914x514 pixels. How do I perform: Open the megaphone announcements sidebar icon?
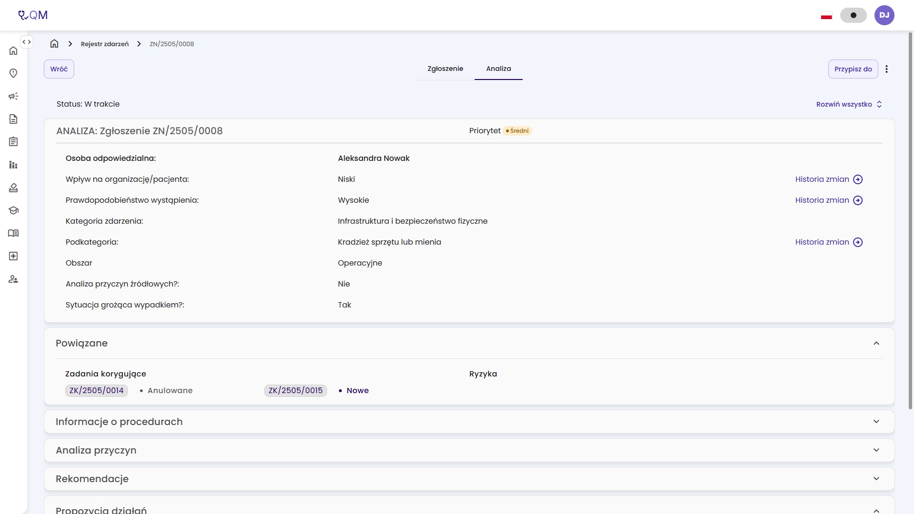click(13, 96)
